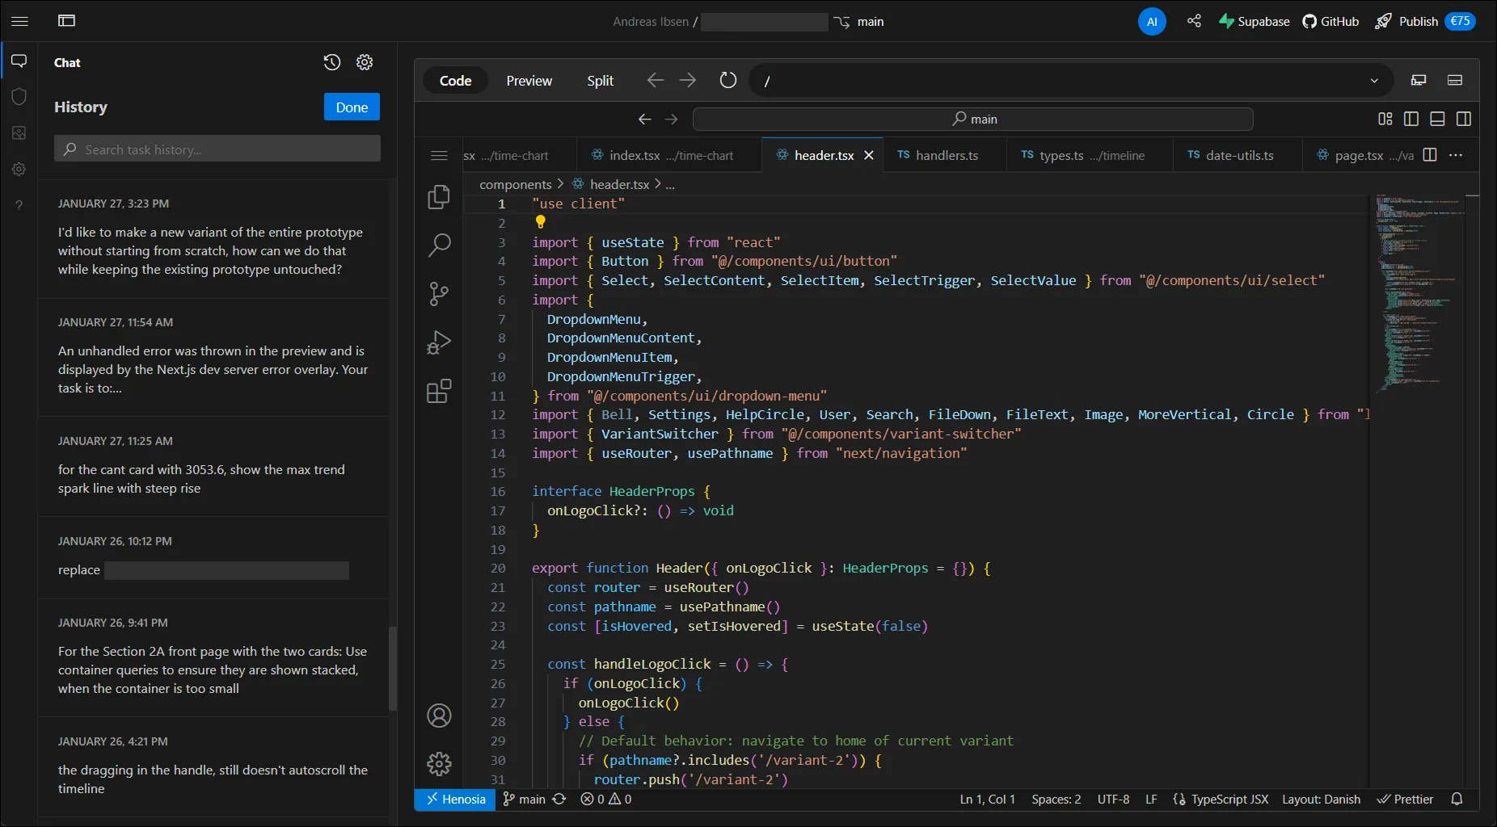Open notifications bell in the status bar
The width and height of the screenshot is (1497, 827).
[x=1457, y=800]
